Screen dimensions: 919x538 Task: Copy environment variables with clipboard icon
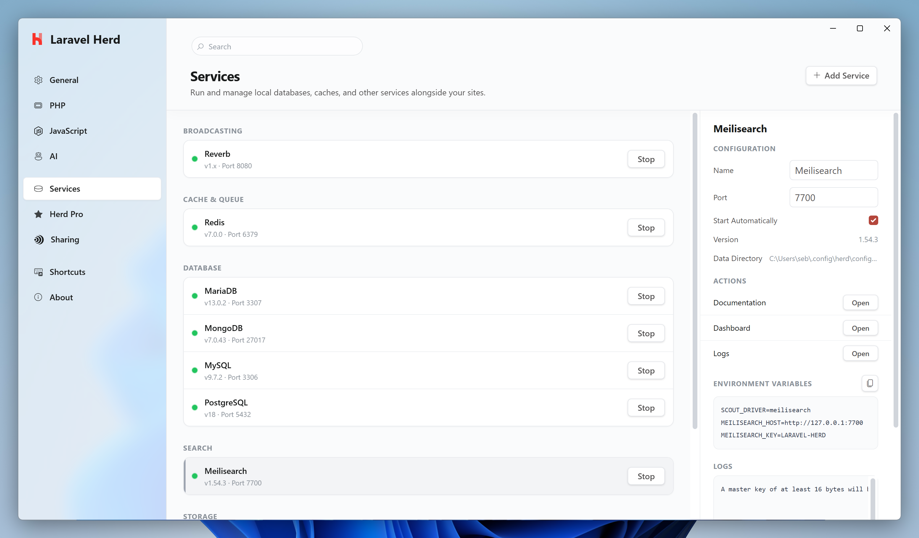point(870,383)
